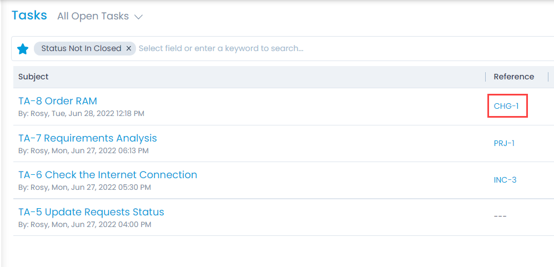
Task: Click the empty reference dashes for TA-5
Action: click(500, 216)
